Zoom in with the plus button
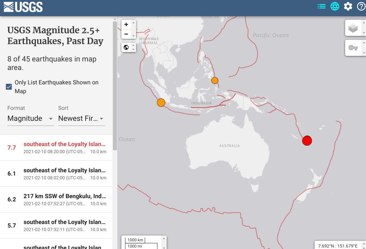The width and height of the screenshot is (366, 249). point(126,24)
